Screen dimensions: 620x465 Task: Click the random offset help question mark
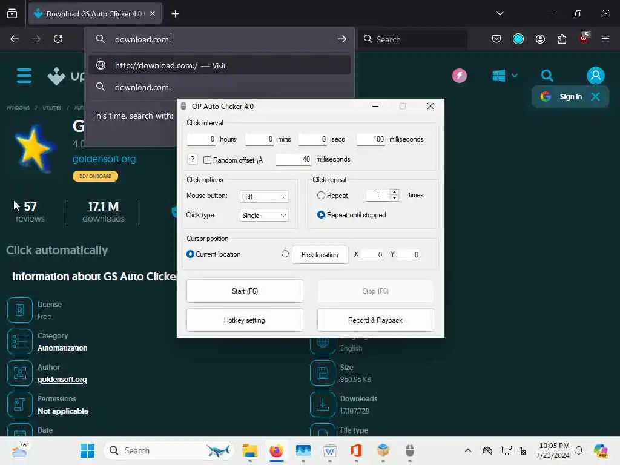[x=192, y=159]
